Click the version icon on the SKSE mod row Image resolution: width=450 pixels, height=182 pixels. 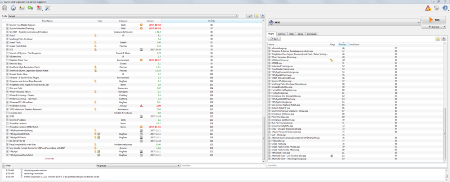(141, 116)
